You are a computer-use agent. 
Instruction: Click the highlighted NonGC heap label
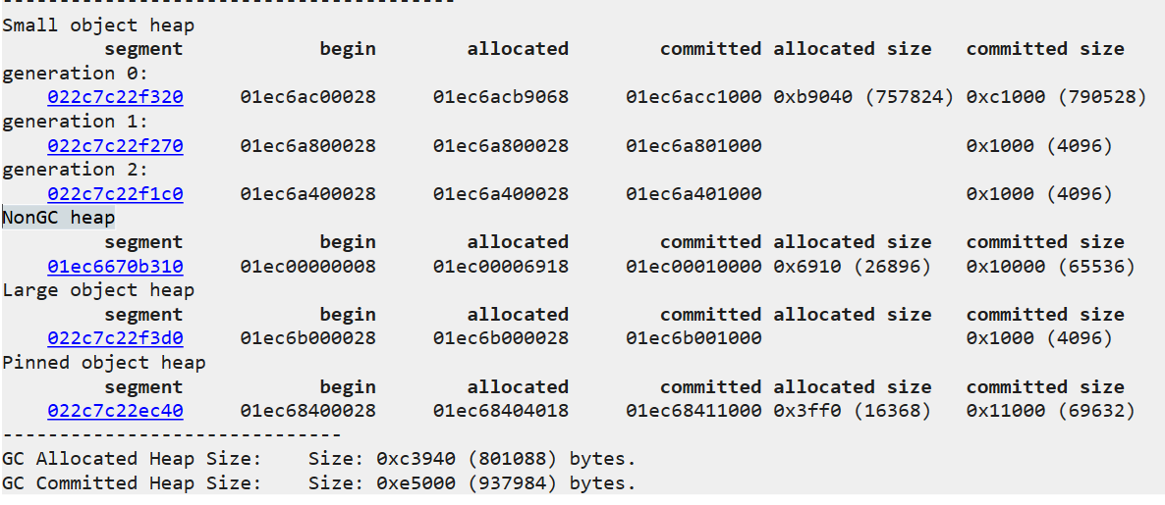(x=59, y=218)
